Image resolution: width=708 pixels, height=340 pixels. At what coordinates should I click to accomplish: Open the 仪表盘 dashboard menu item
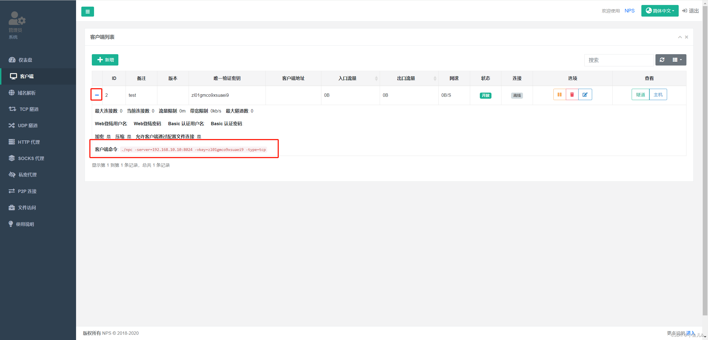point(38,60)
